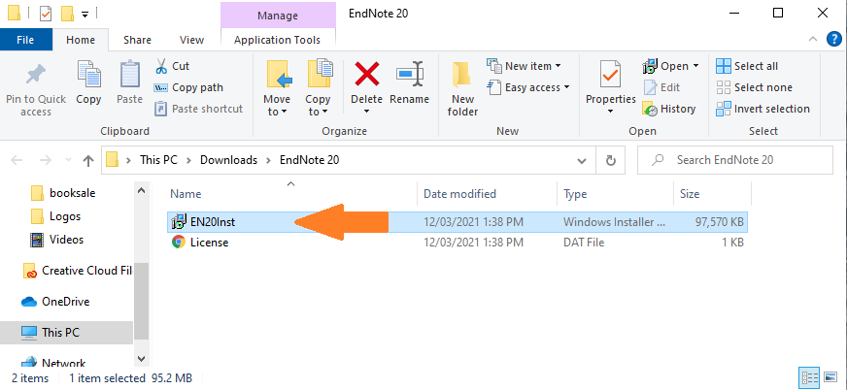Switch to Details view layout

(809, 377)
